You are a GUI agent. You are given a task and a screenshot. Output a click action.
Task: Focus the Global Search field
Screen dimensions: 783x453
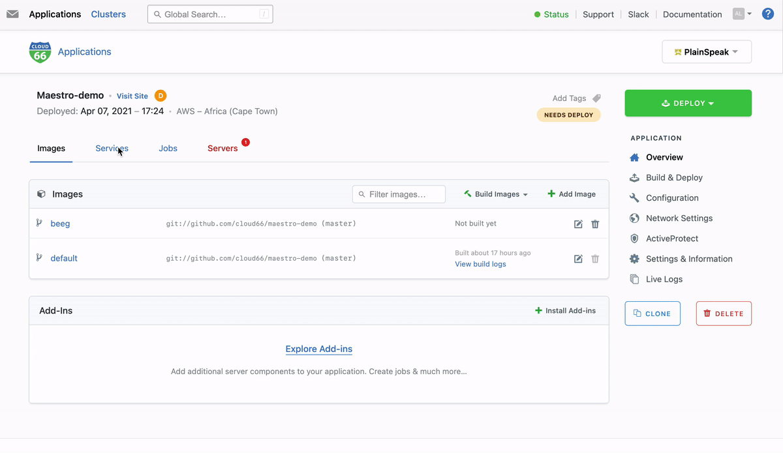(x=210, y=14)
